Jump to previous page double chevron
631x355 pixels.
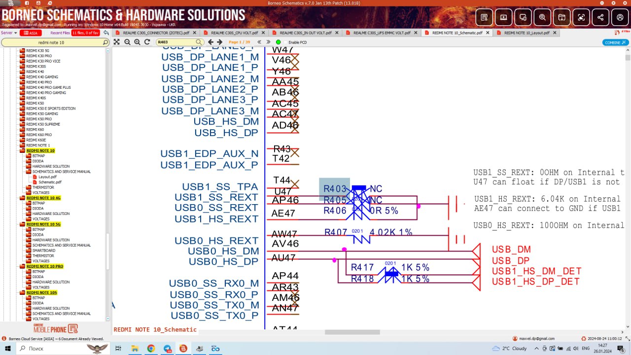point(259,42)
